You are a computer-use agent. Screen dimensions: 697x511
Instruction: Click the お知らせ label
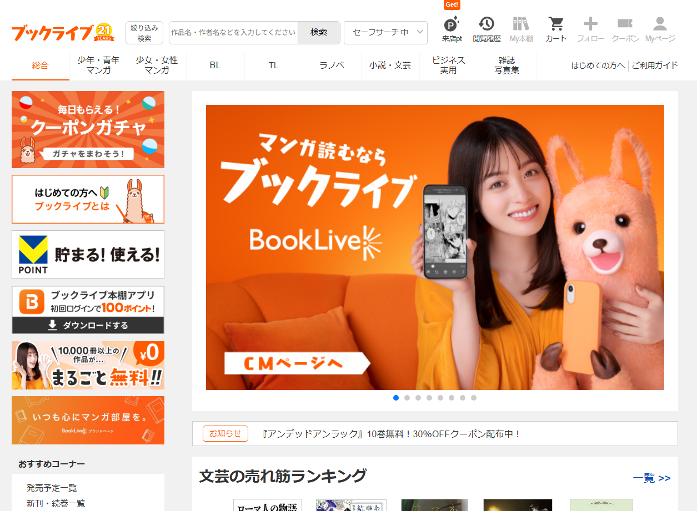pyautogui.click(x=225, y=434)
